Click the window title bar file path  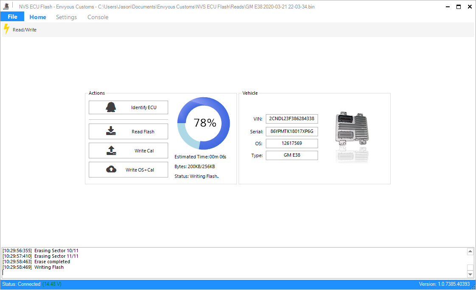pyautogui.click(x=206, y=7)
